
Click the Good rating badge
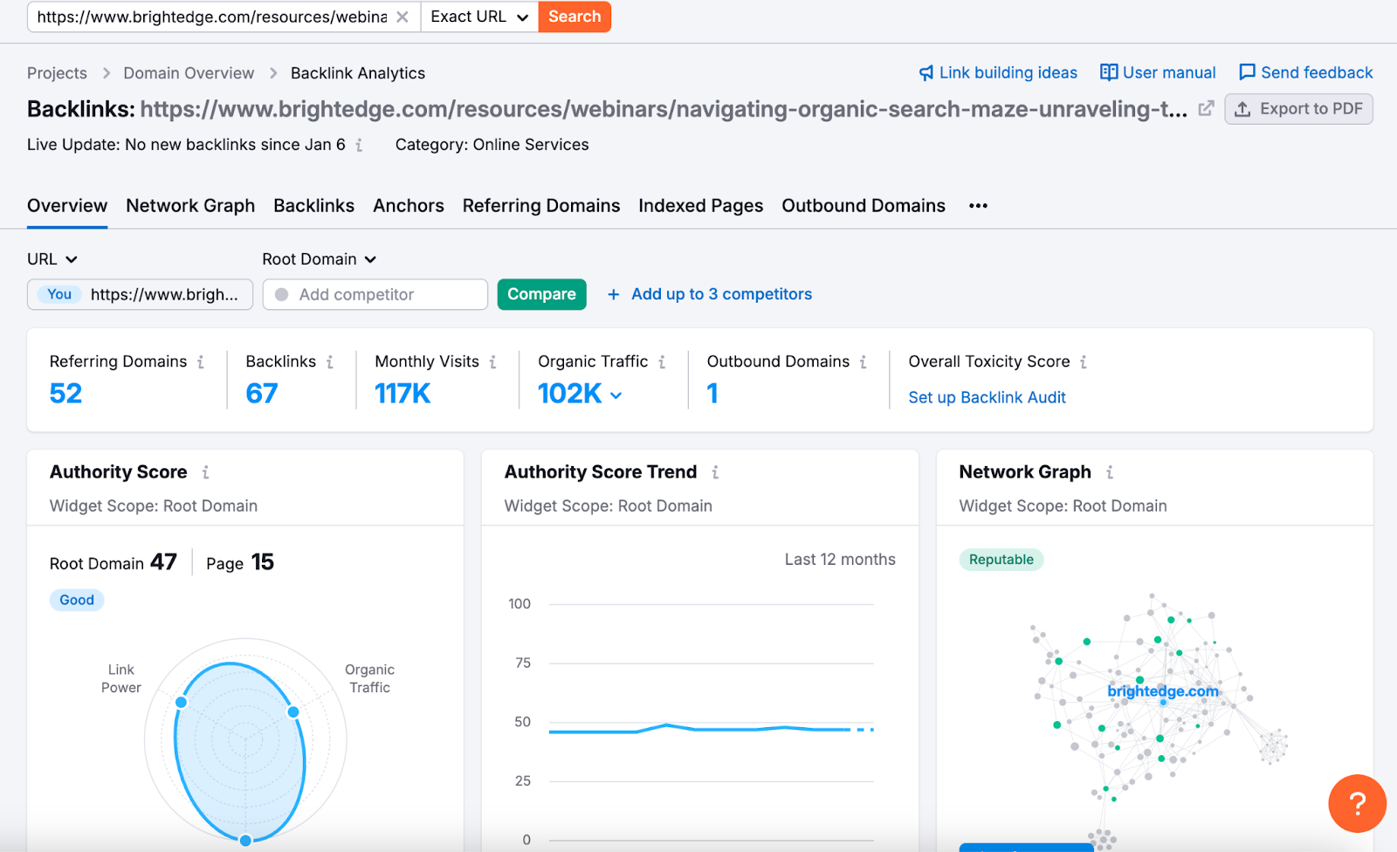click(x=77, y=600)
